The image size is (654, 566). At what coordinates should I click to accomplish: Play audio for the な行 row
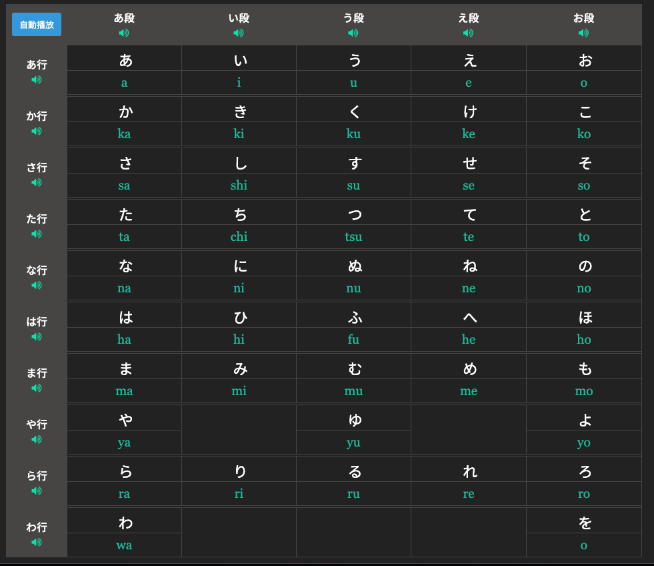[37, 285]
